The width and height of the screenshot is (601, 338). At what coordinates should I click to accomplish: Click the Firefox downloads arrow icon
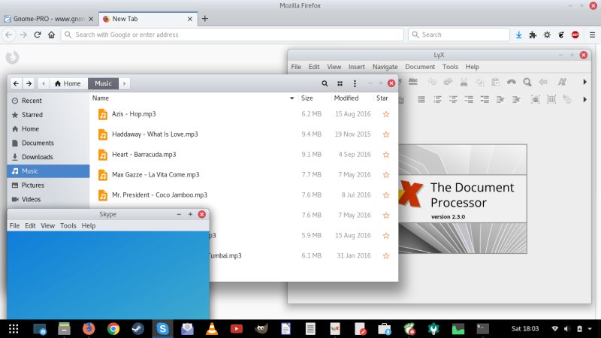coord(518,35)
